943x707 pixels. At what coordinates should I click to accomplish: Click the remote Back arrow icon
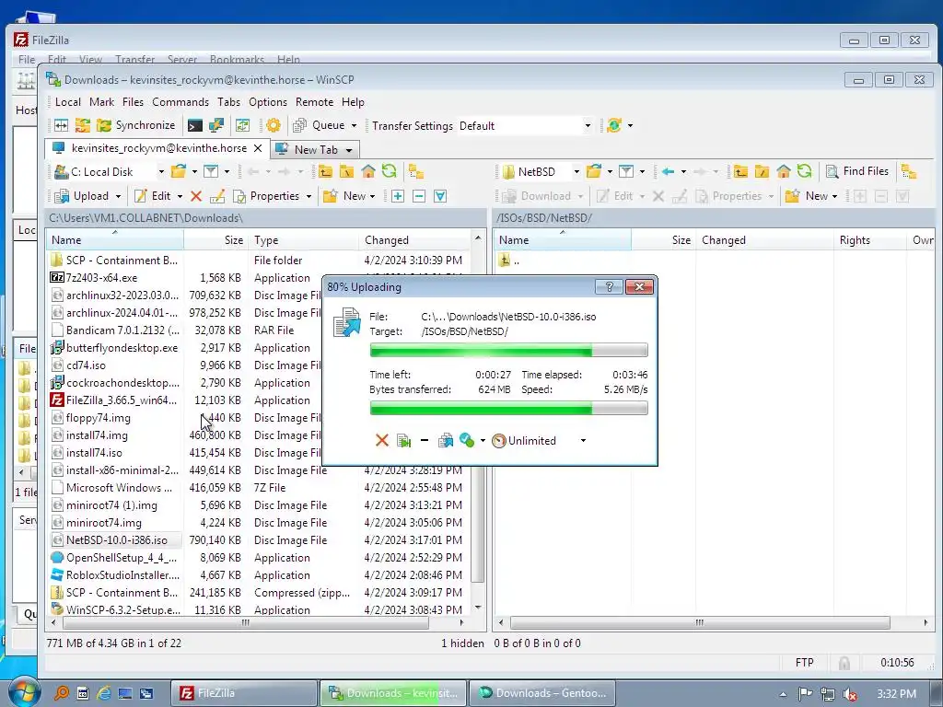[x=668, y=171]
